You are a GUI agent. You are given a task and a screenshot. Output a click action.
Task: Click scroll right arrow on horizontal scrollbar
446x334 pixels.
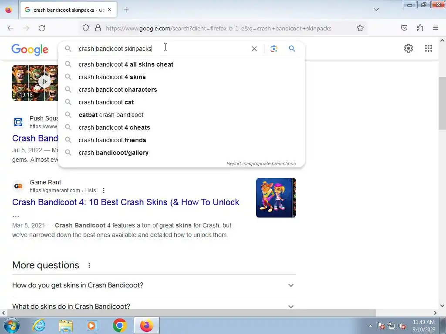pyautogui.click(x=435, y=313)
